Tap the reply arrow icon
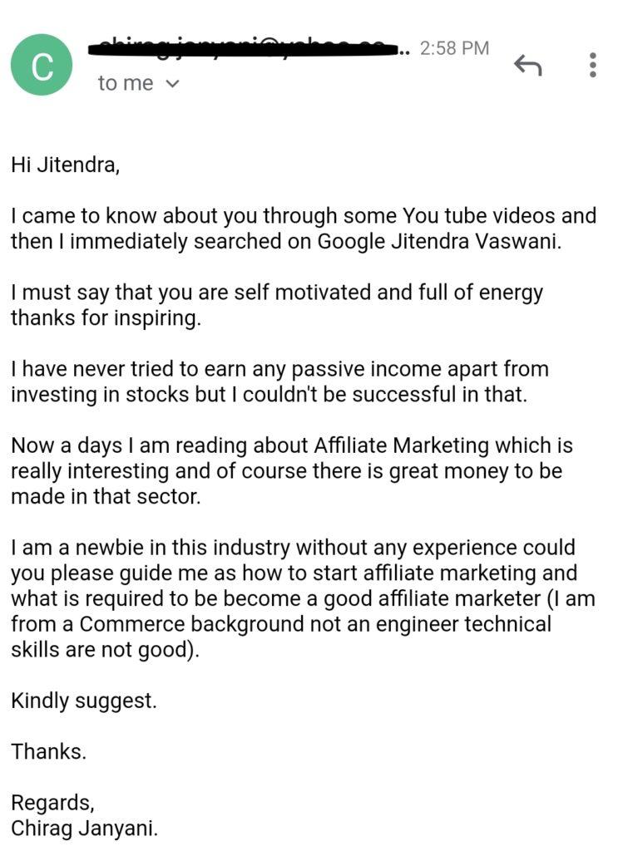This screenshot has width=623, height=851. [x=527, y=65]
